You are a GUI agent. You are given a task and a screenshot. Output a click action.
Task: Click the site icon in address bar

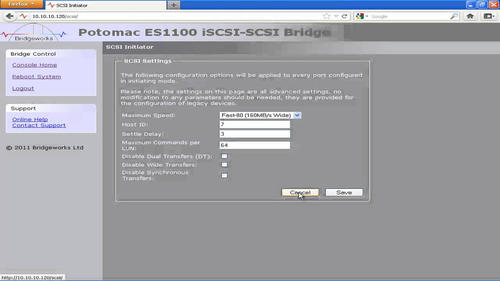point(24,16)
